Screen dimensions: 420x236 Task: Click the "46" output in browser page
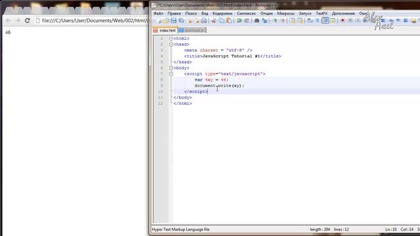(8, 32)
